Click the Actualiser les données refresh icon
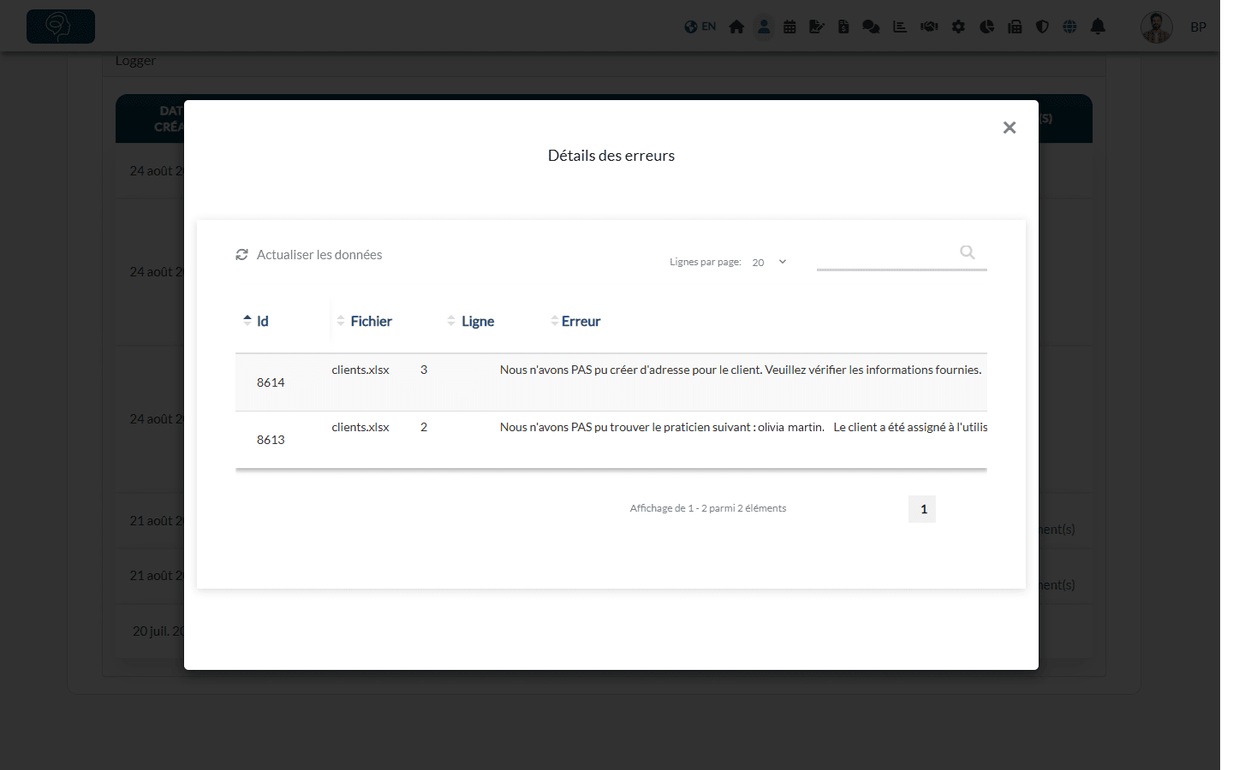Screen dimensions: 1233x770 click(x=242, y=255)
